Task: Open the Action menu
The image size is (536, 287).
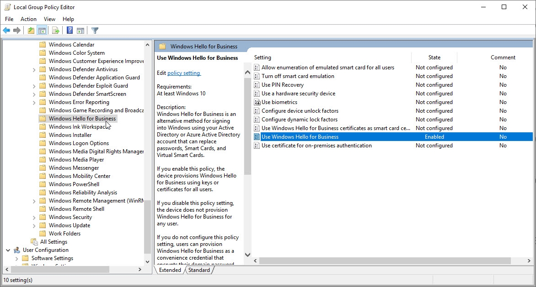Action: click(28, 19)
